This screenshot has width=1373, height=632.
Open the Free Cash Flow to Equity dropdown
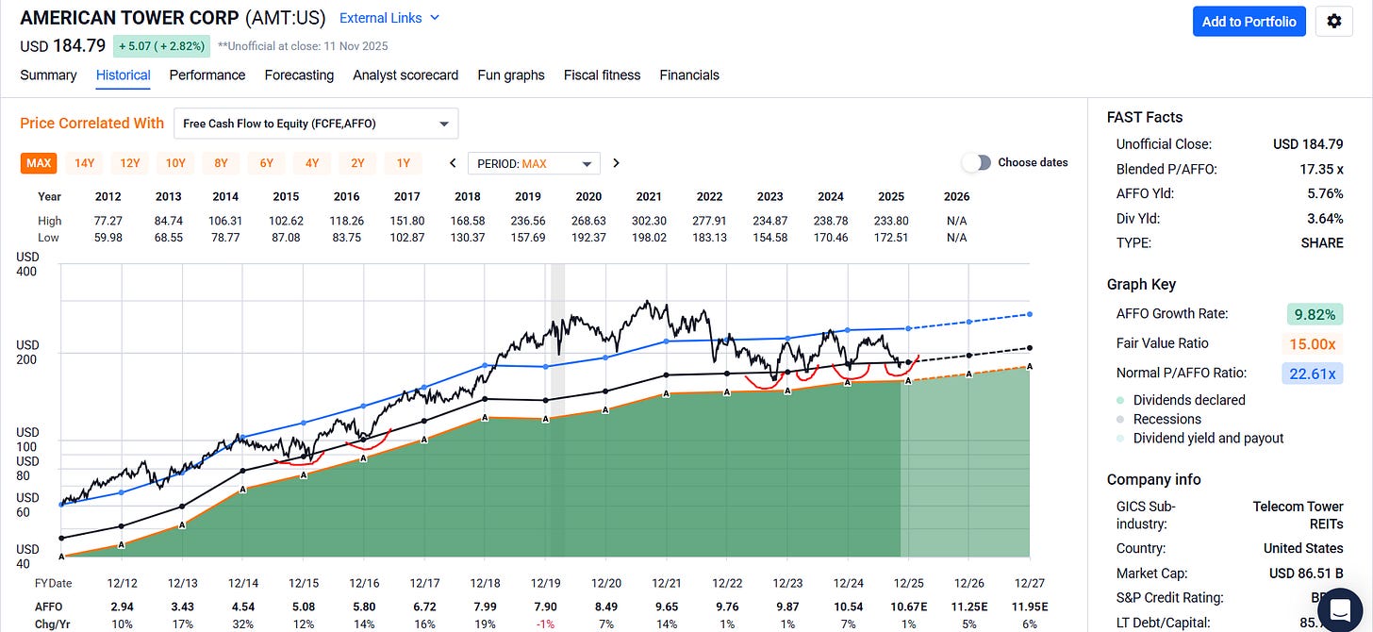point(316,124)
